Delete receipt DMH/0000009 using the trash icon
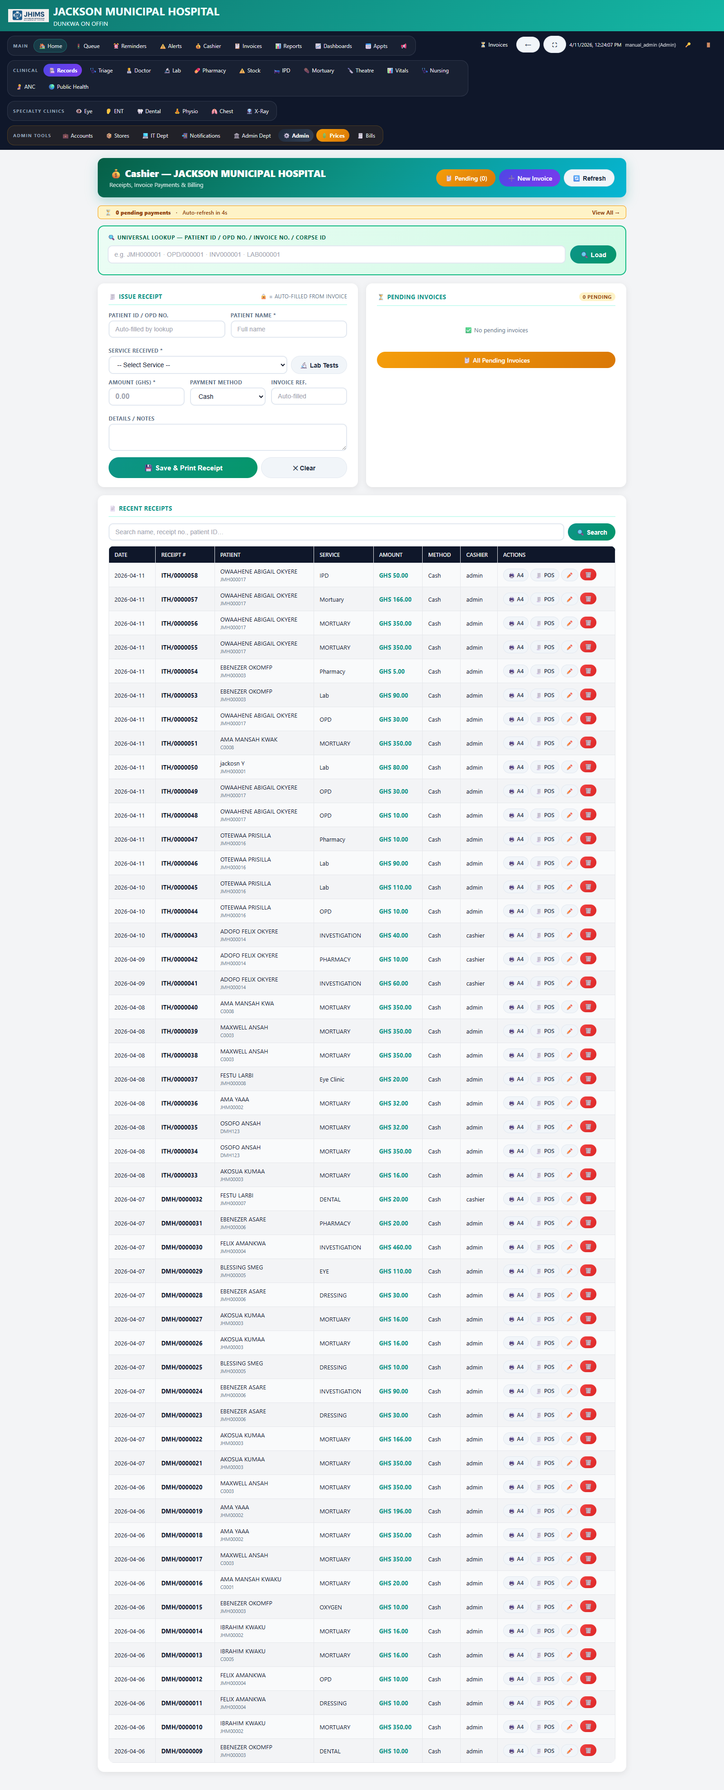The width and height of the screenshot is (724, 1790). (588, 1750)
